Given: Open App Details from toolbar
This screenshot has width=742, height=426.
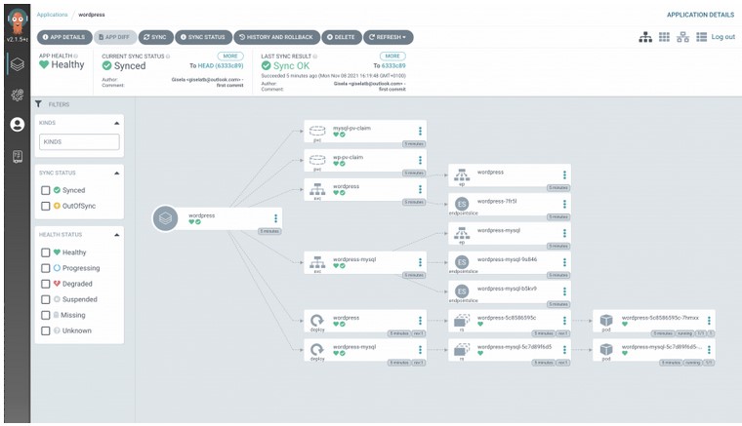Looking at the screenshot, I should pyautogui.click(x=64, y=37).
